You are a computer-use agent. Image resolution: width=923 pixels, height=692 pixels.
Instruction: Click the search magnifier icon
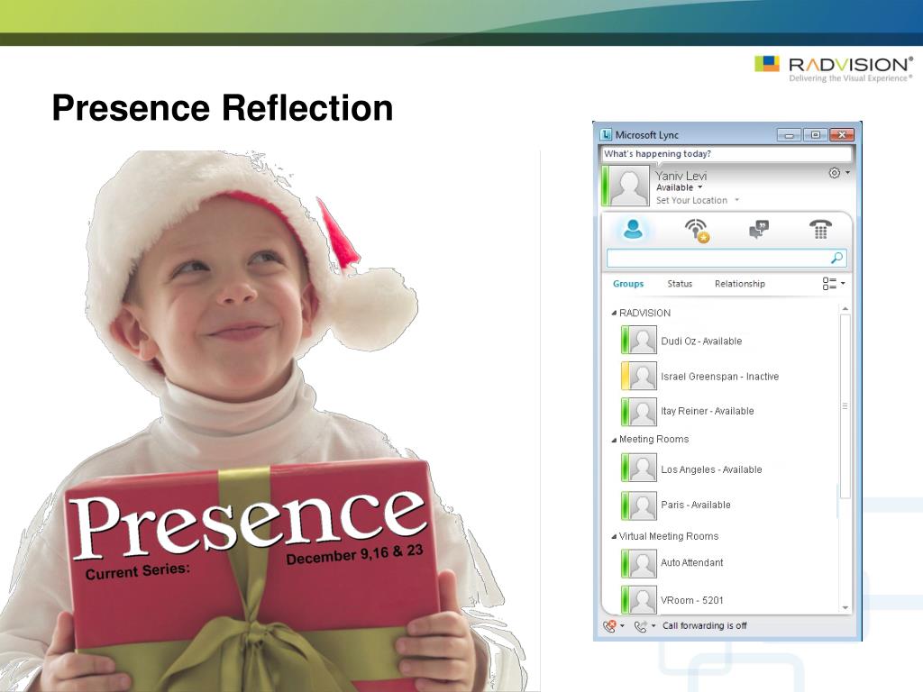pyautogui.click(x=836, y=258)
